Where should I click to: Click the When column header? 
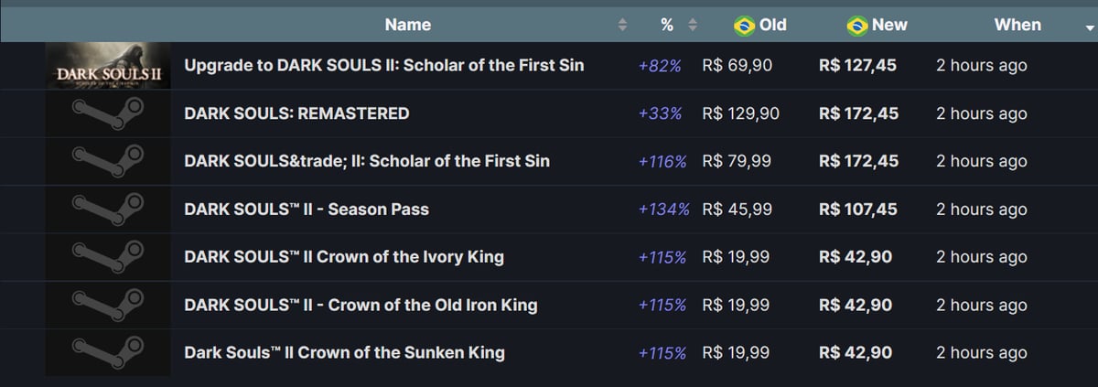click(1017, 25)
